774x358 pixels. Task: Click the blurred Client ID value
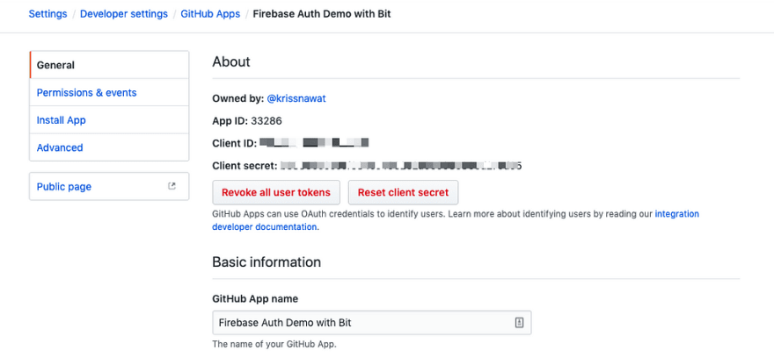pos(315,143)
